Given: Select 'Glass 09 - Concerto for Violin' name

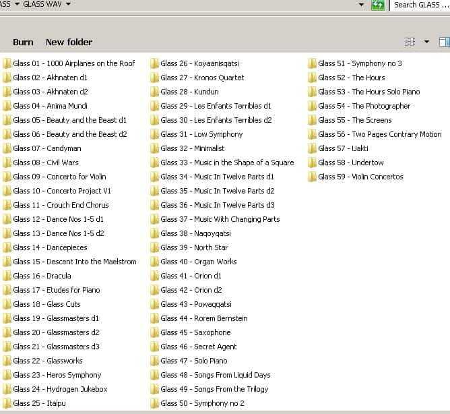Looking at the screenshot, I should pyautogui.click(x=59, y=177).
